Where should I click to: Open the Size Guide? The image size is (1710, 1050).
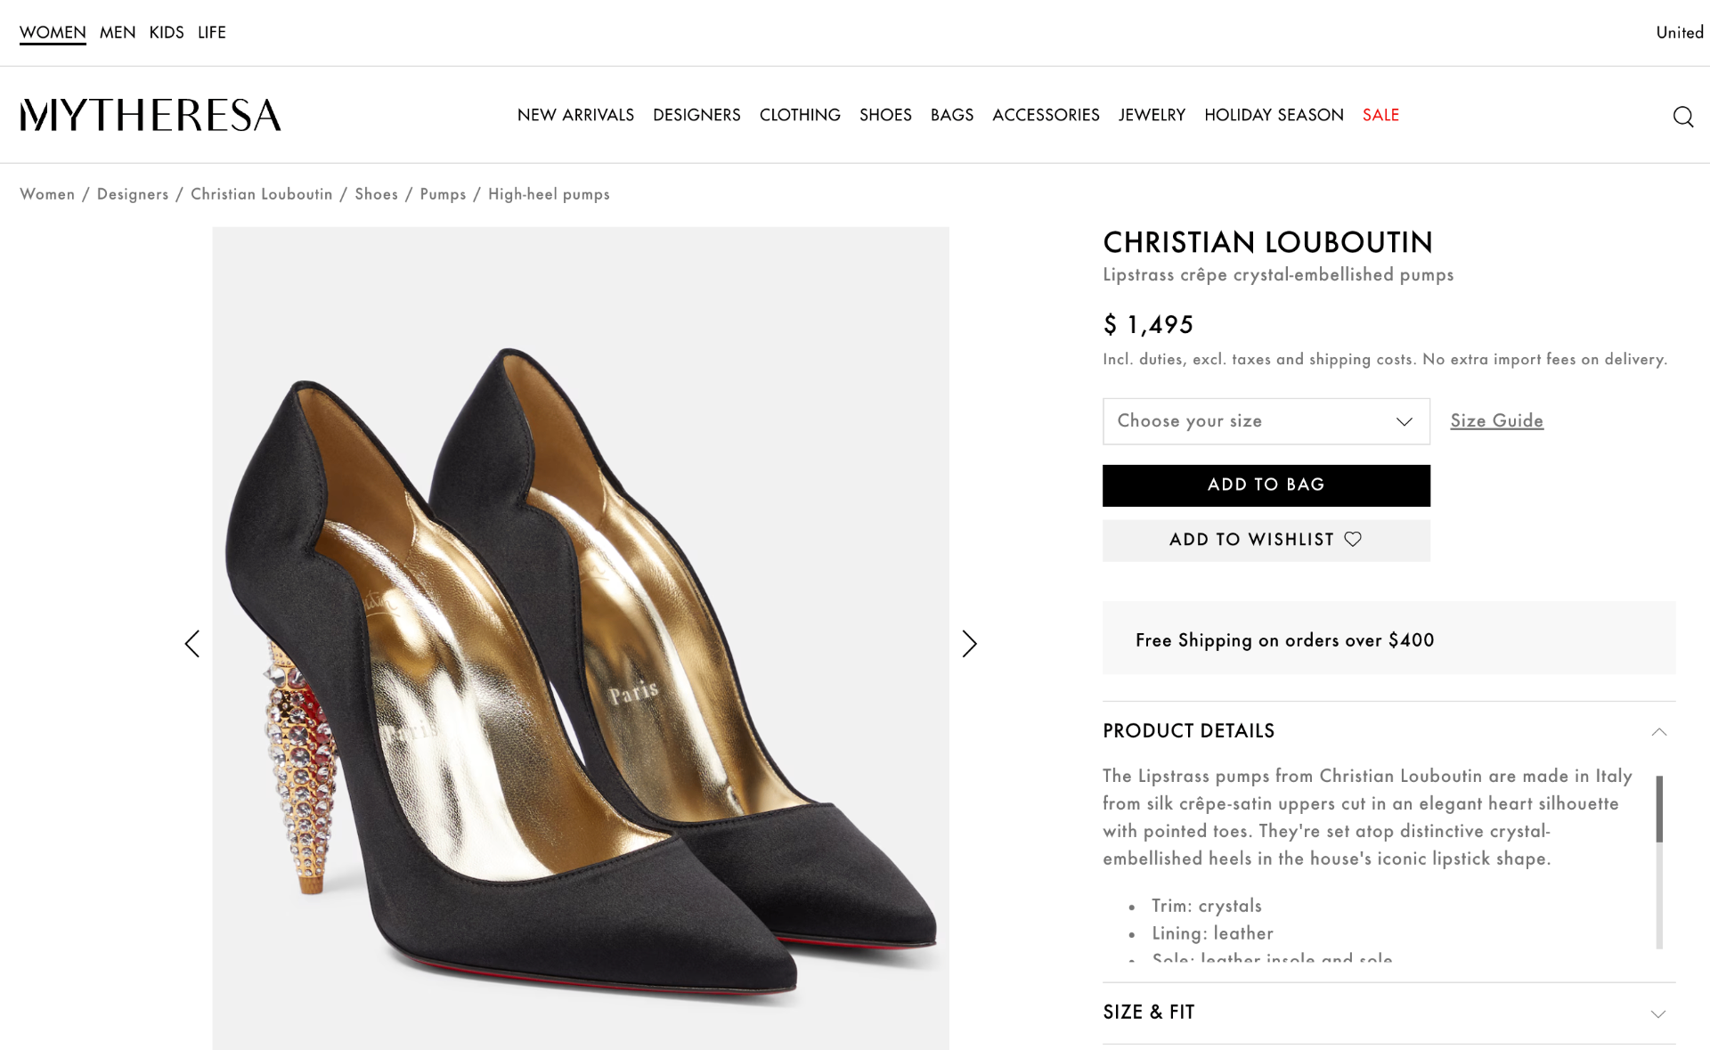(1496, 420)
